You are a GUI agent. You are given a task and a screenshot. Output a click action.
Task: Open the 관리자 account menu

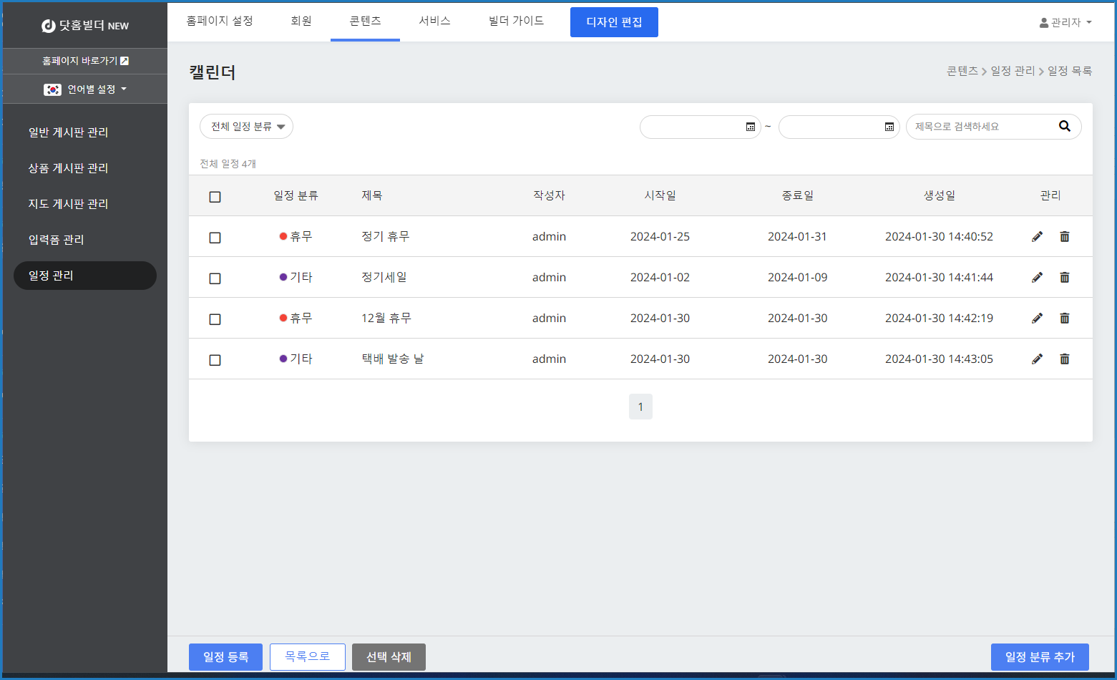click(1065, 23)
